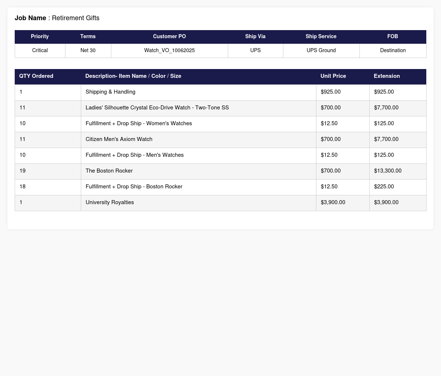This screenshot has height=376, width=441.
Task: Select quantity 18 for Boston Rocker fulfillment
Action: point(48,187)
